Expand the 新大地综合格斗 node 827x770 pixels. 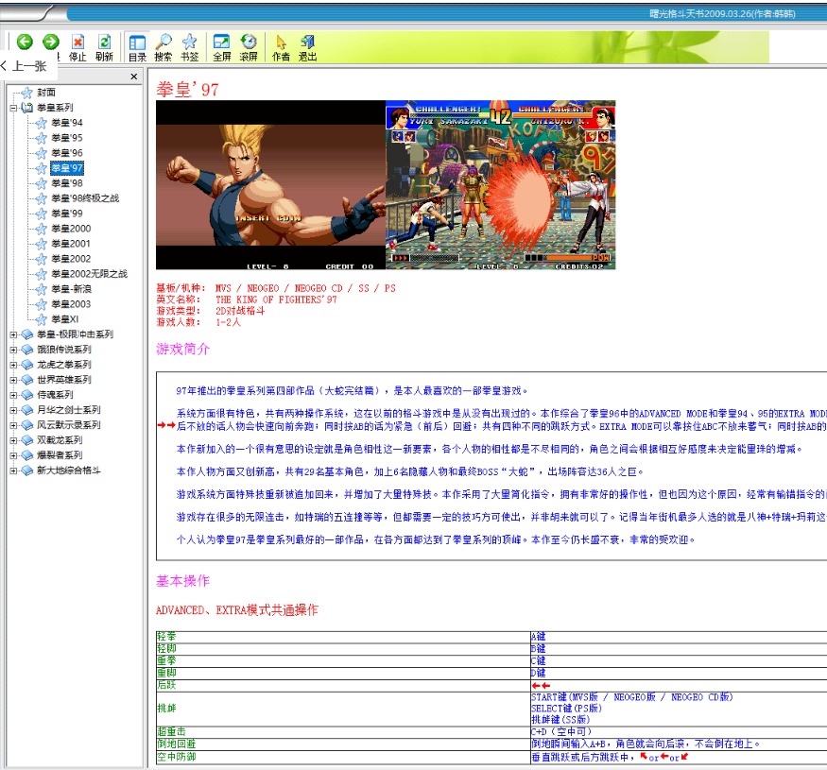point(13,471)
